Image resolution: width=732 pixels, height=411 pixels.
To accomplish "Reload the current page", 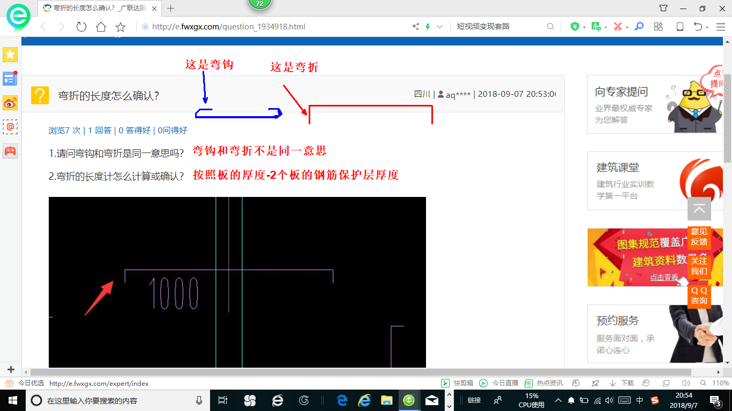I will (x=81, y=27).
